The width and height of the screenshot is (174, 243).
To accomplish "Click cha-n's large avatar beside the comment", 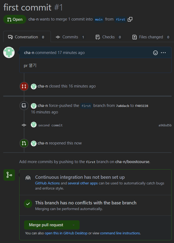I will (9, 52).
